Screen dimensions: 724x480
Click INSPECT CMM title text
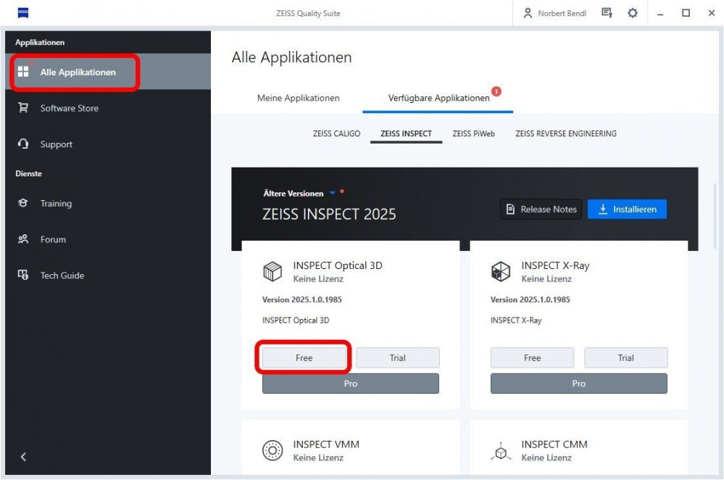554,444
